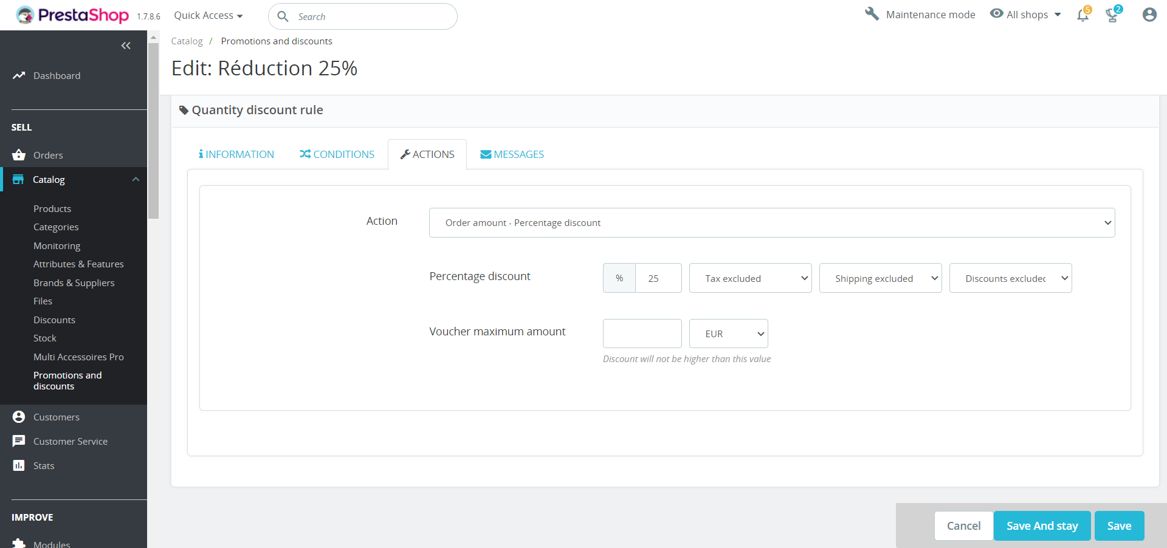Open Stock in the sidebar
The height and width of the screenshot is (548, 1167).
click(44, 338)
